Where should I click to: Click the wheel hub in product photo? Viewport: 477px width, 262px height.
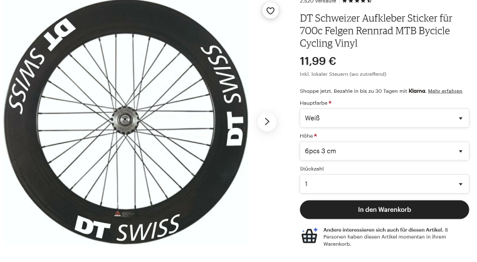[x=123, y=119]
